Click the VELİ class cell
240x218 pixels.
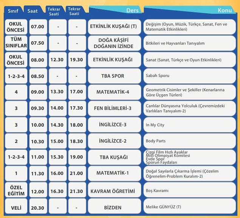tap(16, 206)
